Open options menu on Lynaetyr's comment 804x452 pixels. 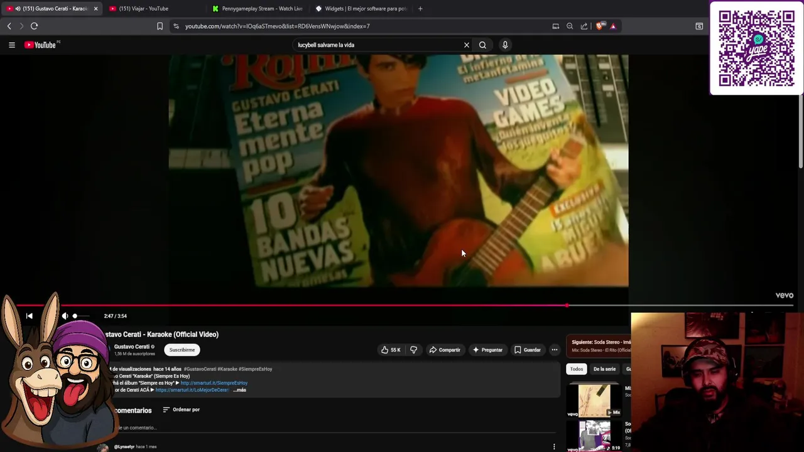pyautogui.click(x=554, y=447)
